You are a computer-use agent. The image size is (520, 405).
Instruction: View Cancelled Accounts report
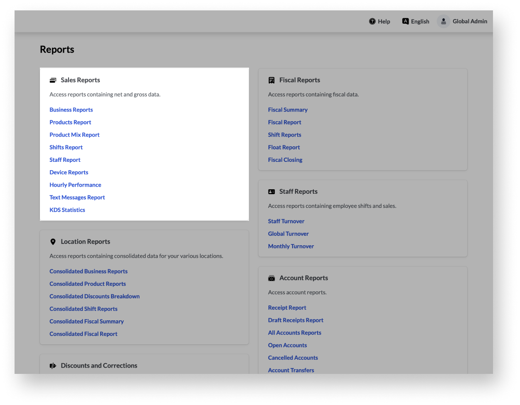(293, 358)
